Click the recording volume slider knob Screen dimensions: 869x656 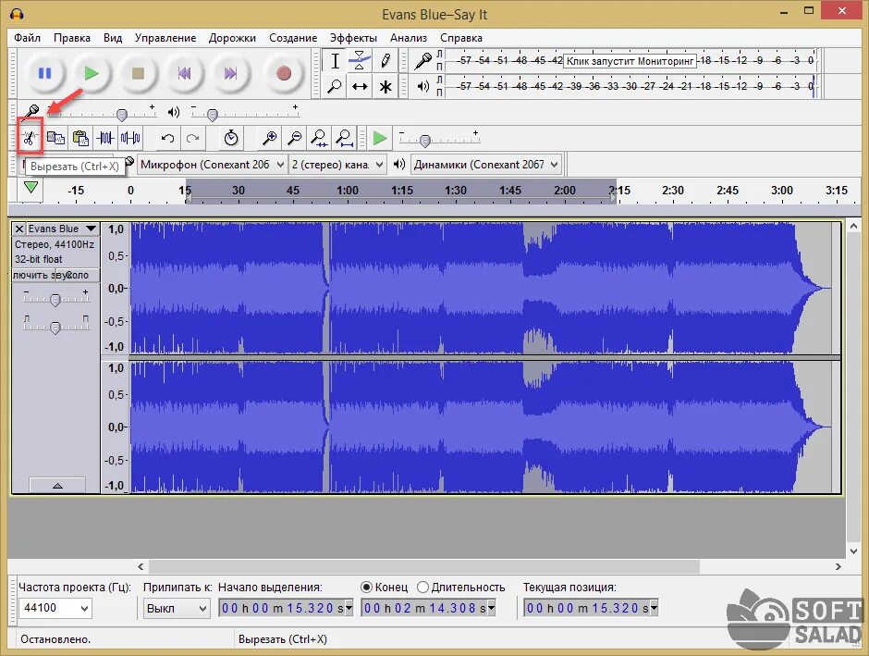tap(122, 115)
